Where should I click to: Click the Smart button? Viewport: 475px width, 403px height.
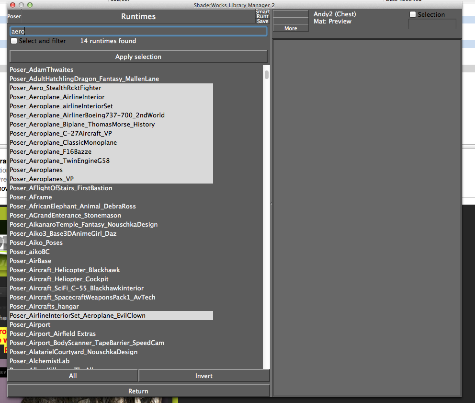262,12
